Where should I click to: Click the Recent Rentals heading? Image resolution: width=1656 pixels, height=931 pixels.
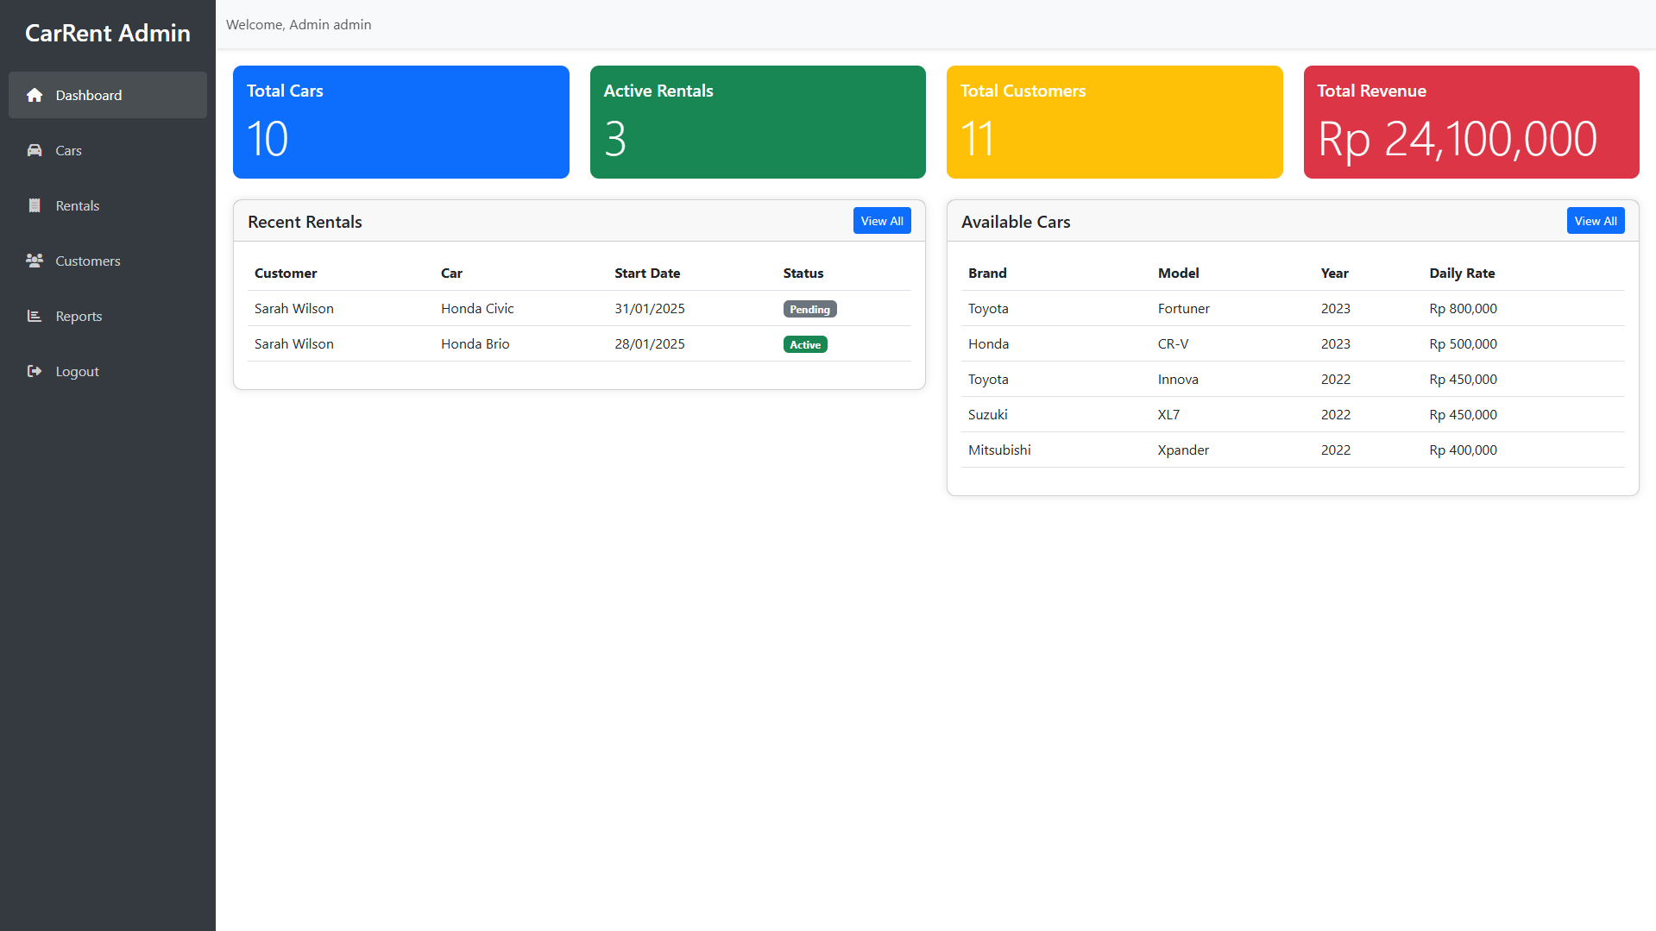coord(305,222)
